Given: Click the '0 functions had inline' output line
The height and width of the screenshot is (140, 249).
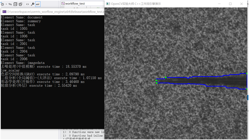Looking at the screenshot, I should (83, 135).
